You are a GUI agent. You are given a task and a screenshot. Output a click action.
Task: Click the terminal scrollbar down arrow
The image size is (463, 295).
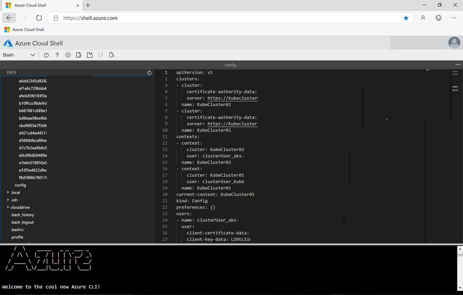coord(460,288)
